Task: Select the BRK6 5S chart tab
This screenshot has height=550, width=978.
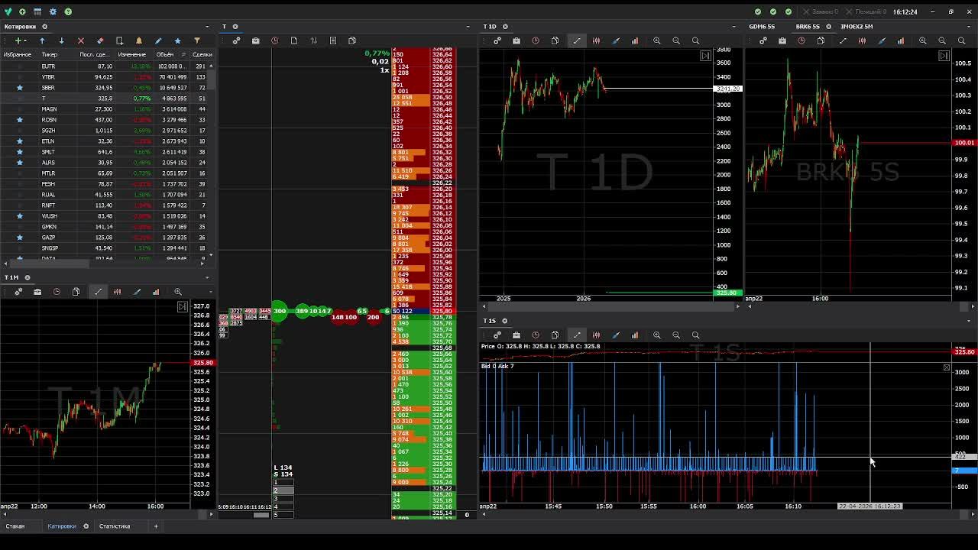Action: pyautogui.click(x=808, y=27)
